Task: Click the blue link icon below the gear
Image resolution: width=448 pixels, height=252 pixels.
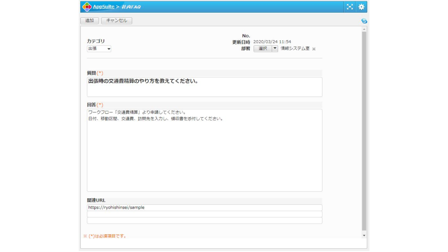Action: pyautogui.click(x=364, y=21)
